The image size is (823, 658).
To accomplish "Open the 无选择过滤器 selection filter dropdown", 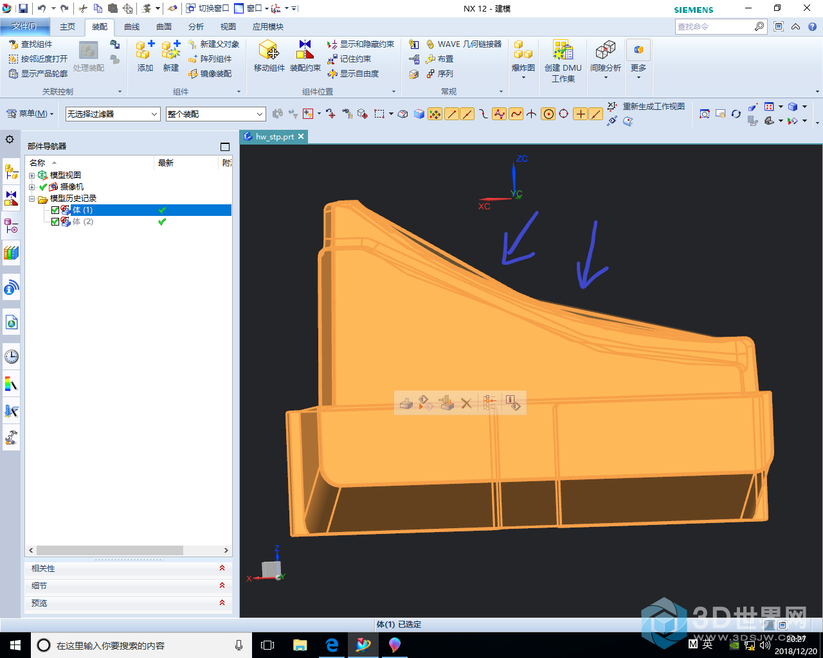I will coord(113,114).
